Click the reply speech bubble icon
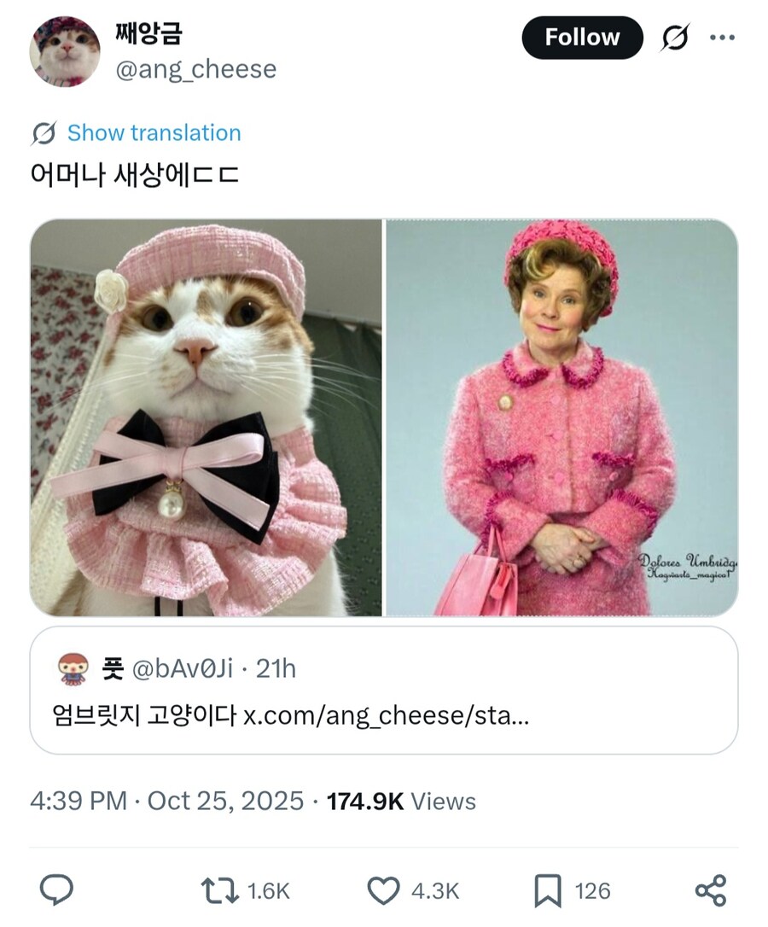 (x=56, y=891)
